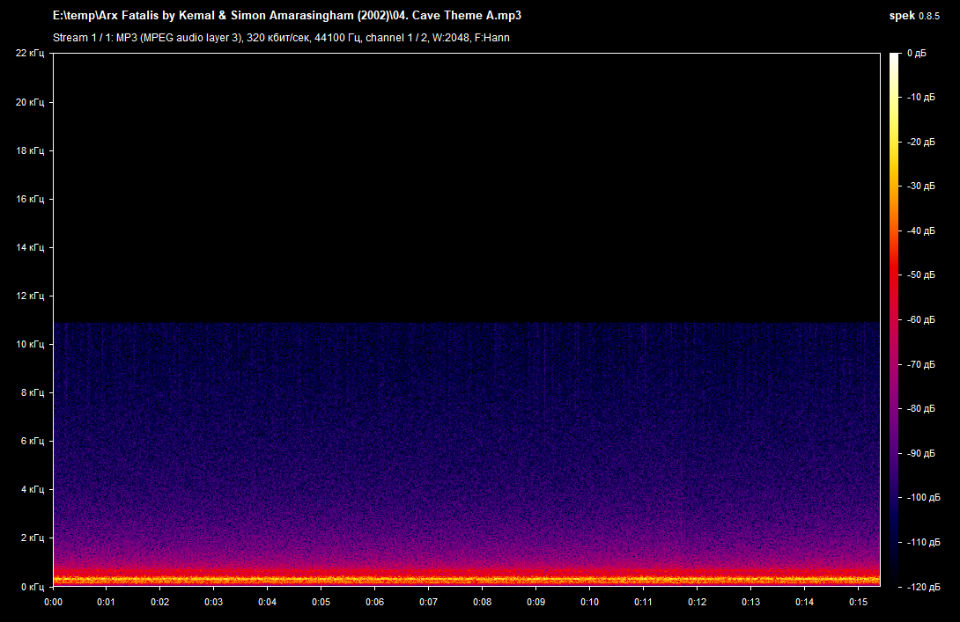This screenshot has height=622, width=960.
Task: Click the 0:04 tick on the time axis
Action: [267, 602]
